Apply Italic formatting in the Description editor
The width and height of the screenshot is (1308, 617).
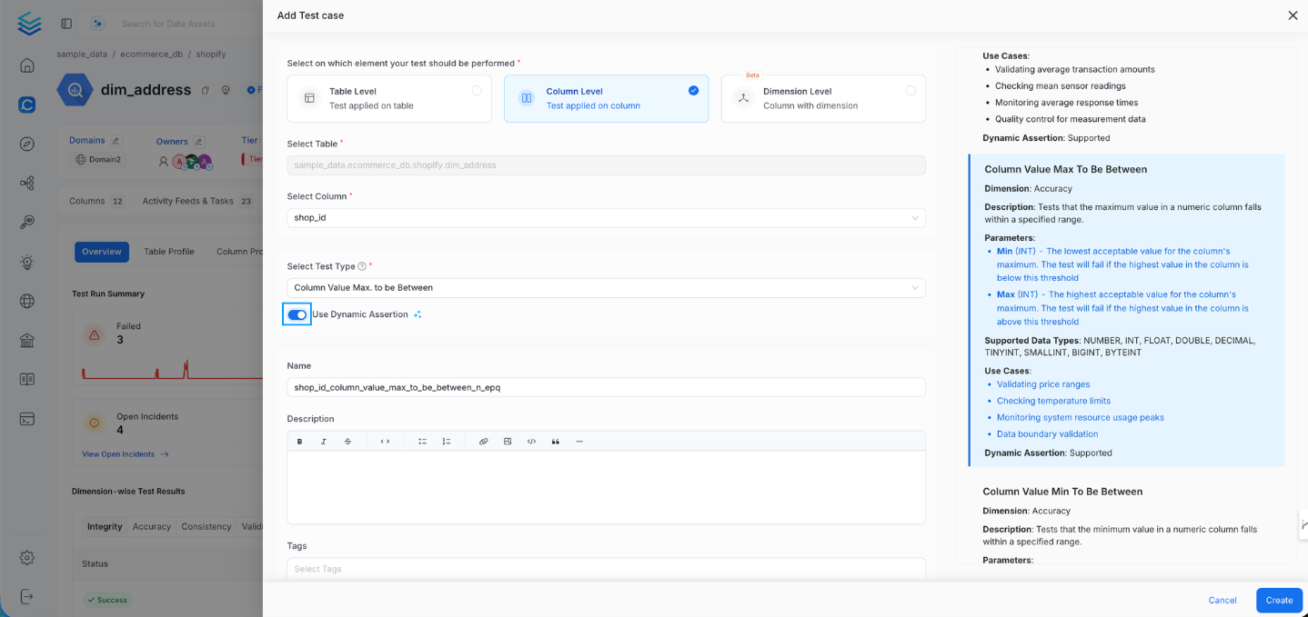pos(323,441)
